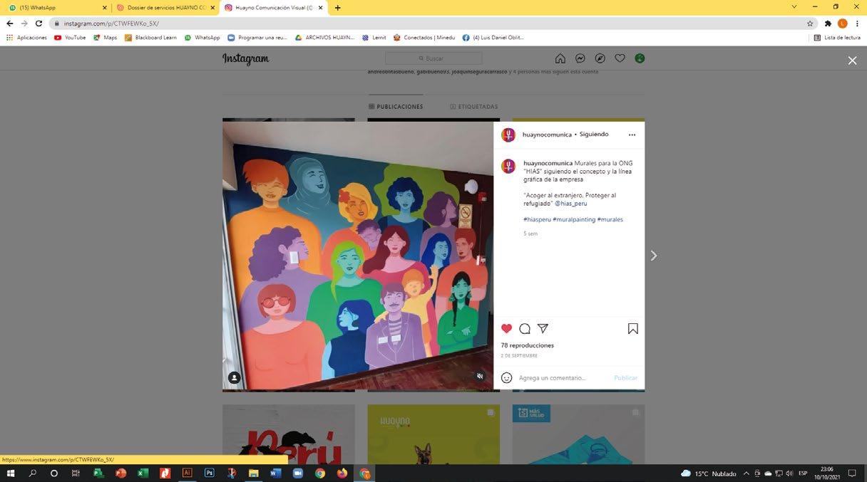This screenshot has width=867, height=482.
Task: Open the Lemit bookmark
Action: click(x=374, y=38)
